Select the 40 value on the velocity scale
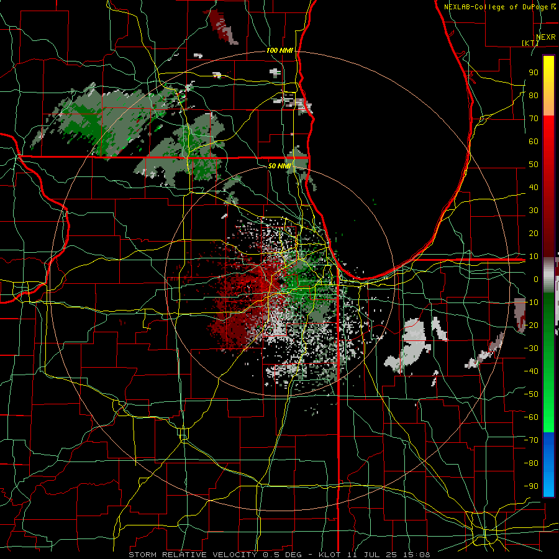559x559 pixels. tap(534, 187)
